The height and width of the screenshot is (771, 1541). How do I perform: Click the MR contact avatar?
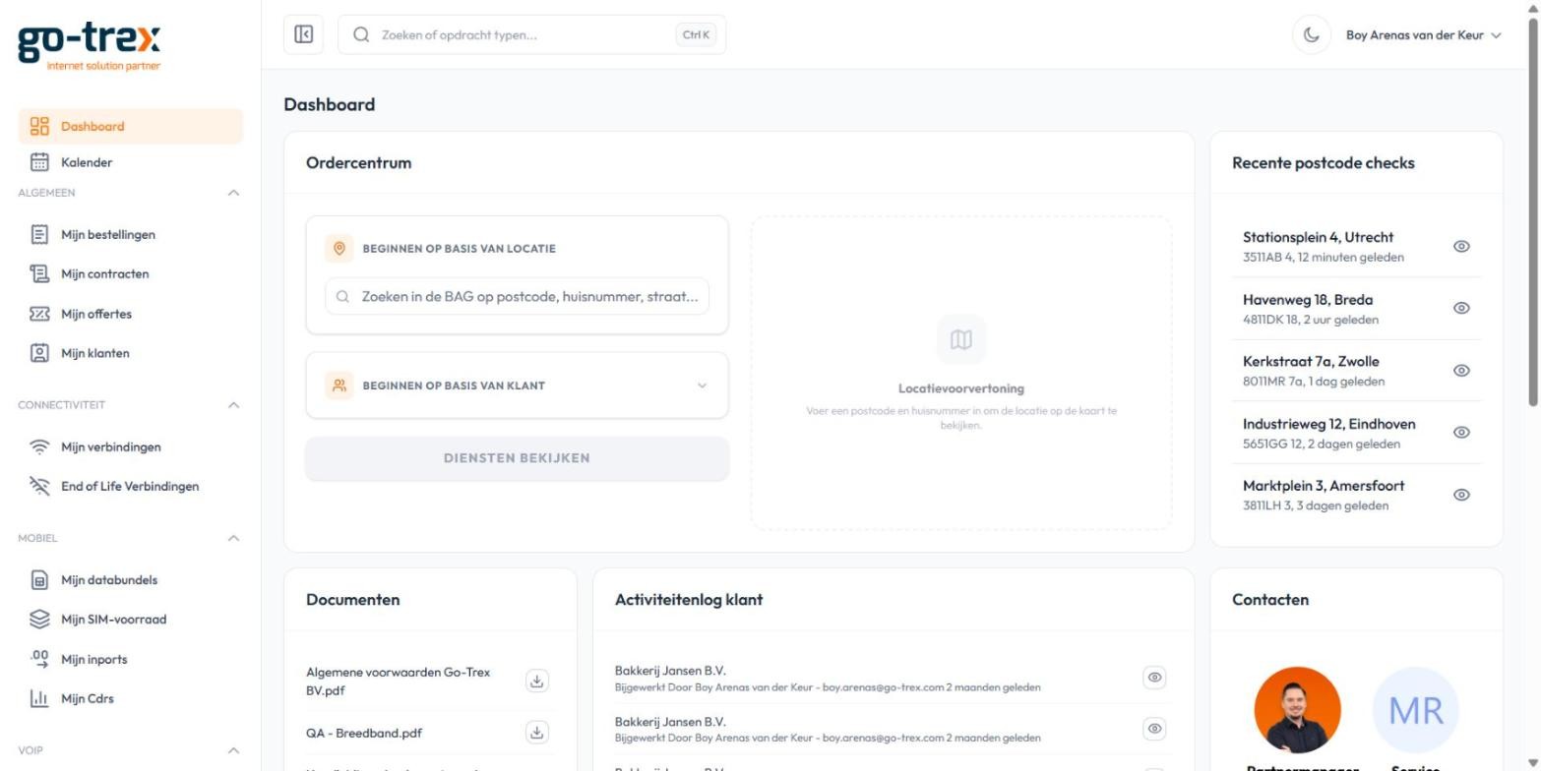click(1415, 710)
